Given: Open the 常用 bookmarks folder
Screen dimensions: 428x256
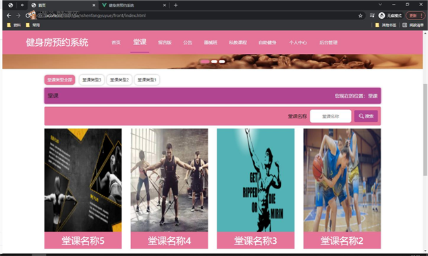Looking at the screenshot, I should 33,25.
